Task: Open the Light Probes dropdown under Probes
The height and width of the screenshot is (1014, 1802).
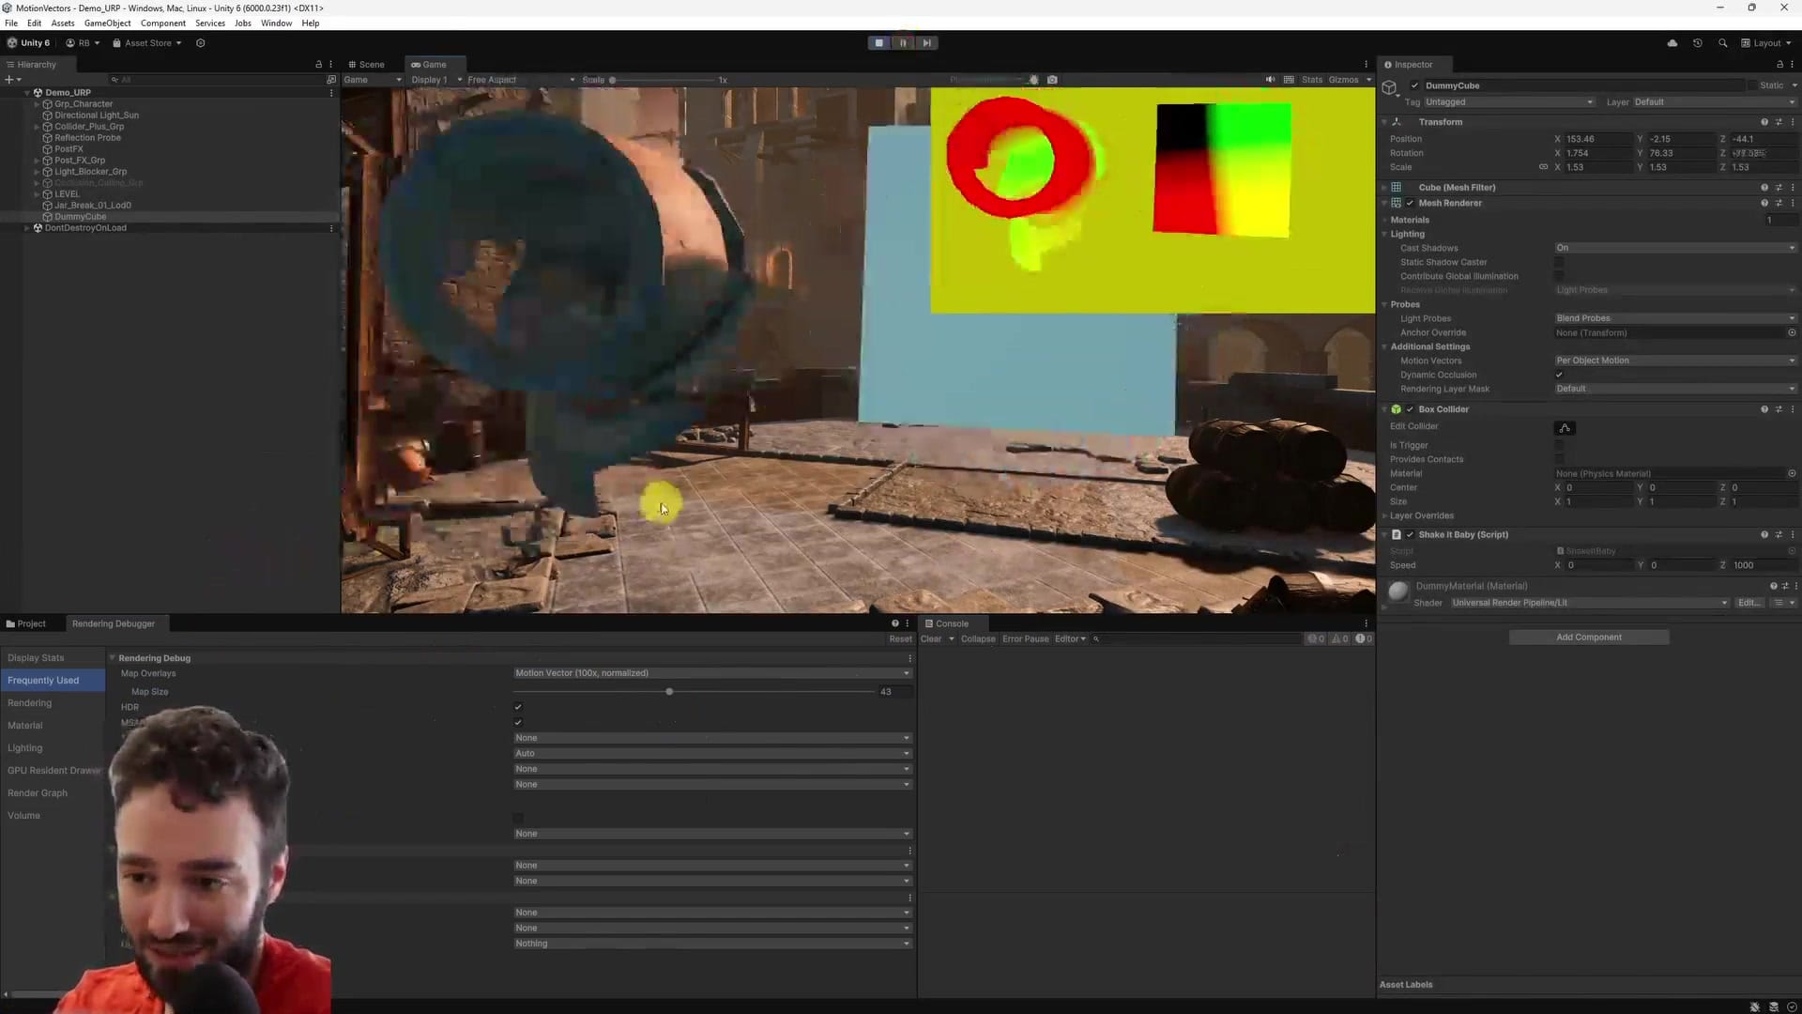Action: (1675, 318)
